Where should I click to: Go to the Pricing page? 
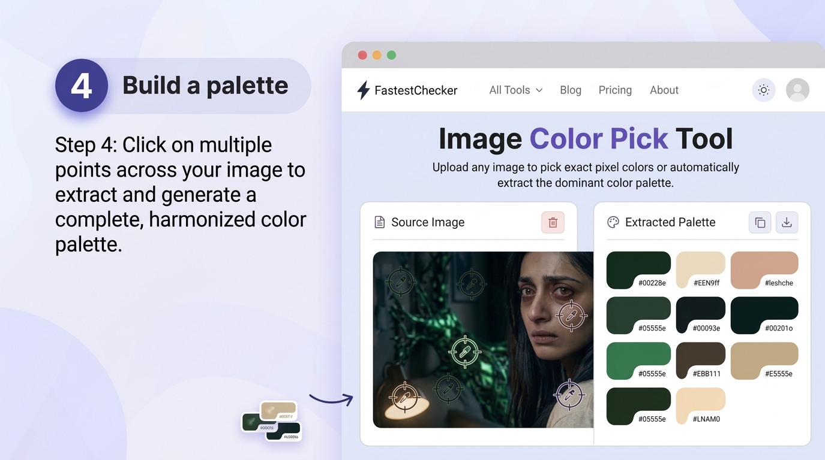pos(615,90)
